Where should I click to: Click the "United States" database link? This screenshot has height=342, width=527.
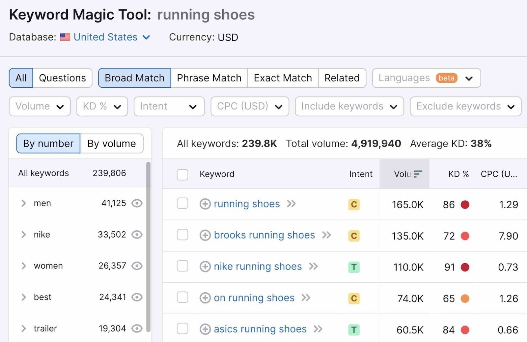(x=105, y=37)
